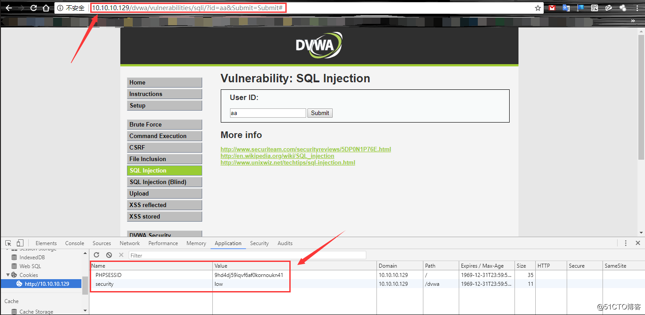Image resolution: width=645 pixels, height=315 pixels.
Task: Open the Setup menu item
Action: tap(165, 105)
